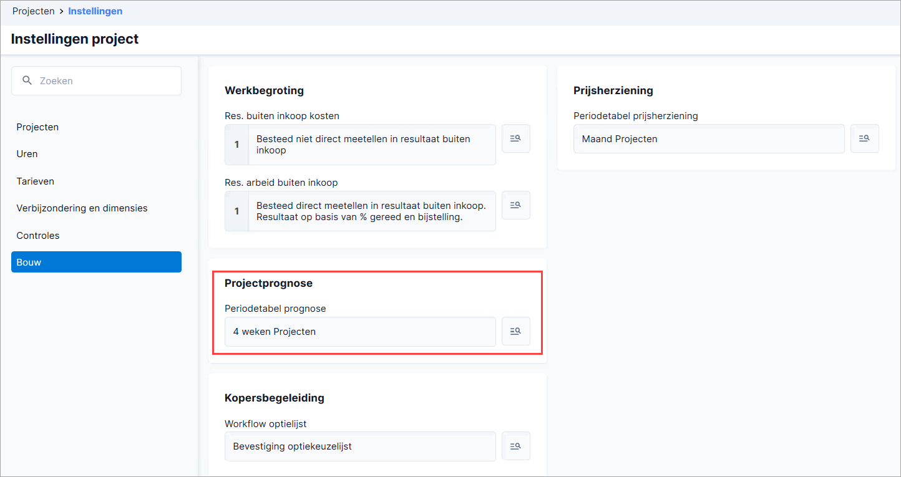Click the Projecten breadcrumb link
The width and height of the screenshot is (901, 477).
tap(34, 11)
